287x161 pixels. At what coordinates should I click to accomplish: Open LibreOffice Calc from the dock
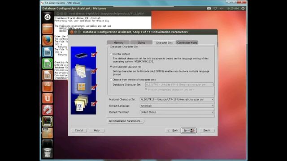[48, 64]
